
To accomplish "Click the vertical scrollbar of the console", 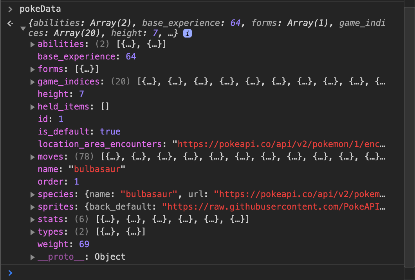I will pos(410,138).
